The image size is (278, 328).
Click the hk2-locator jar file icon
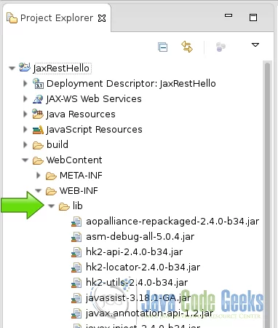76,268
